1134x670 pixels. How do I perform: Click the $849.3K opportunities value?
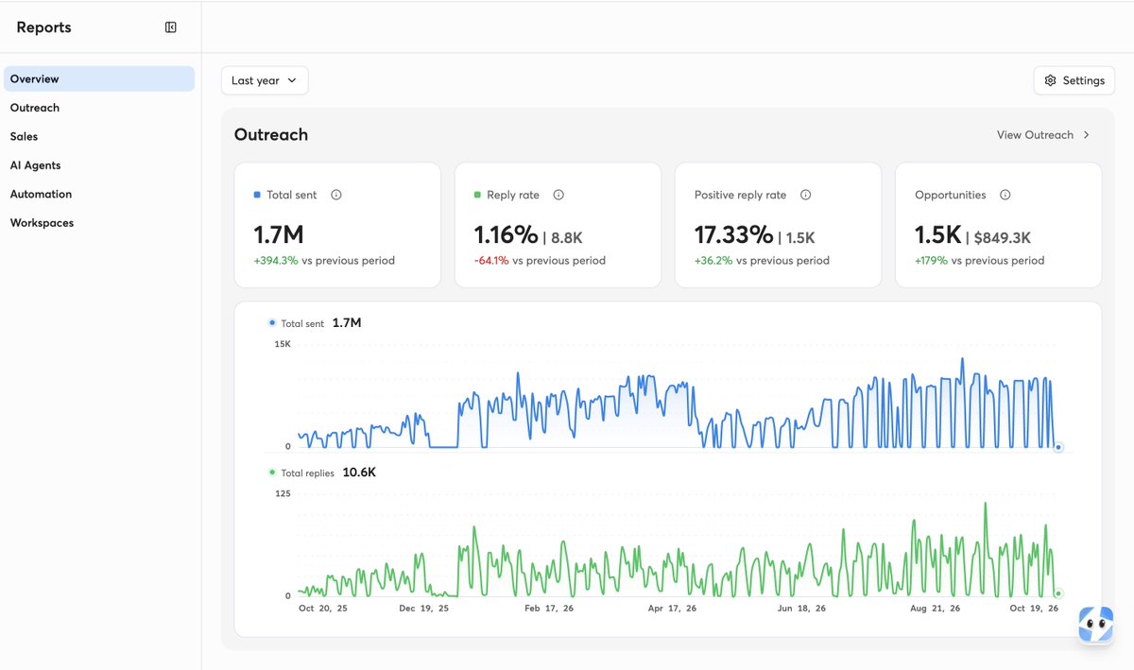1003,238
